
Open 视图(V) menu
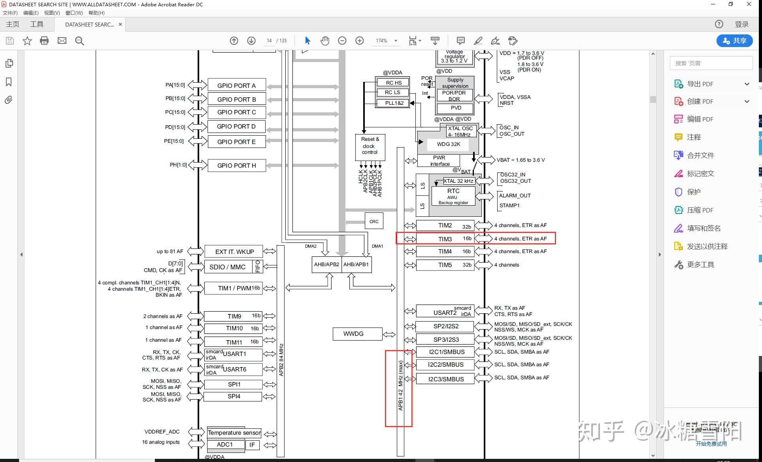(52, 13)
